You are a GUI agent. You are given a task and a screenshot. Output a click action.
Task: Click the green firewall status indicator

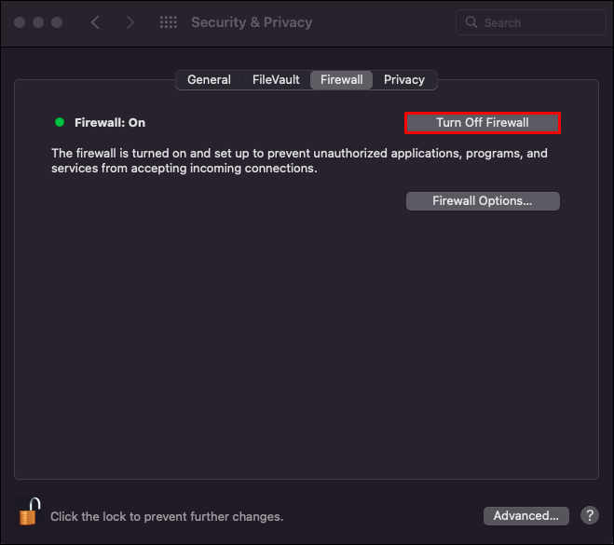pos(60,122)
